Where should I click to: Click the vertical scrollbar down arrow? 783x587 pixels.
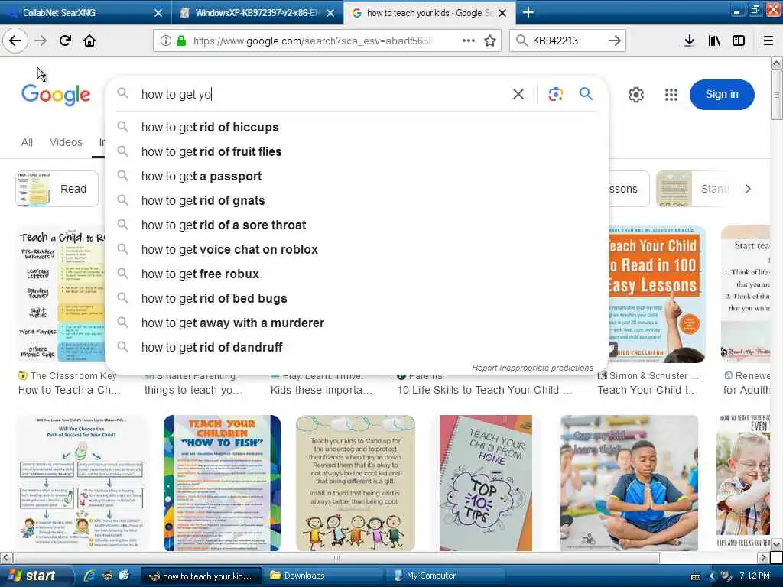pyautogui.click(x=776, y=543)
